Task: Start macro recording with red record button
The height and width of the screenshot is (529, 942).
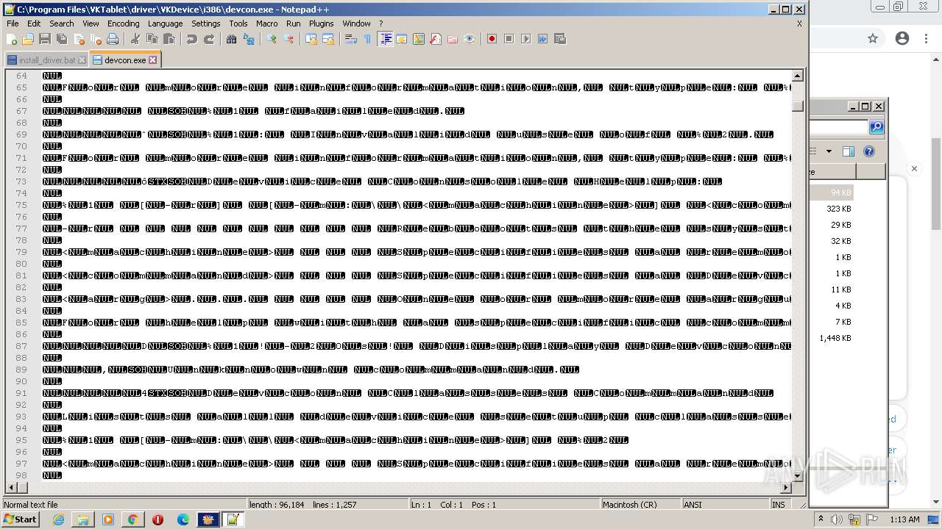Action: coord(492,39)
